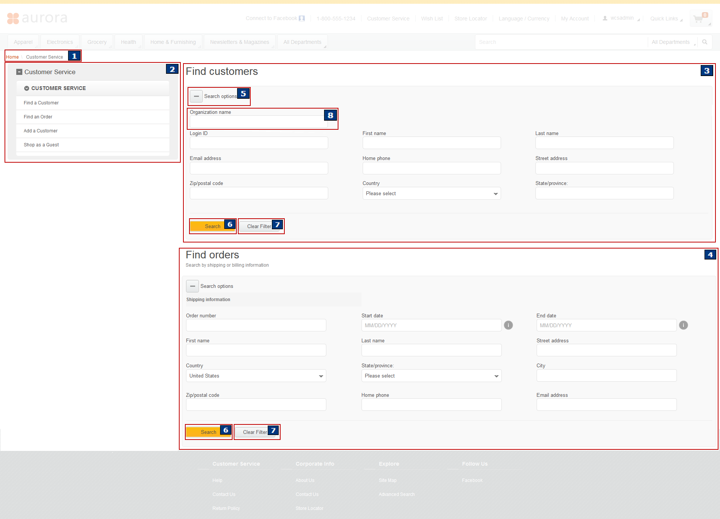The image size is (720, 519).
Task: Collapse Search options in Find customers
Action: pyautogui.click(x=196, y=96)
